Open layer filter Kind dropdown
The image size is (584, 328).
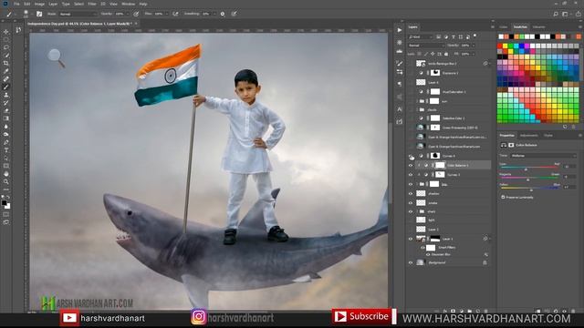(x=421, y=36)
